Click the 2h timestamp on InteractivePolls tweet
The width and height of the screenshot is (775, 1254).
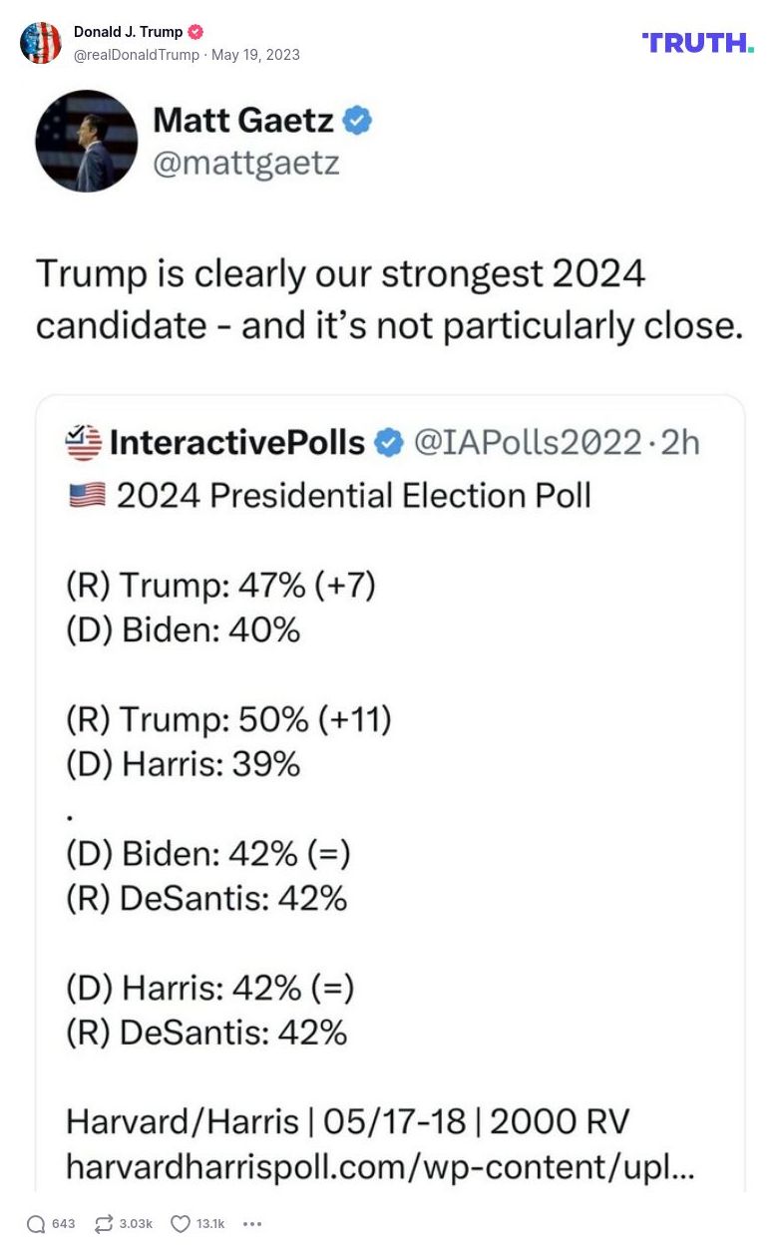[680, 440]
